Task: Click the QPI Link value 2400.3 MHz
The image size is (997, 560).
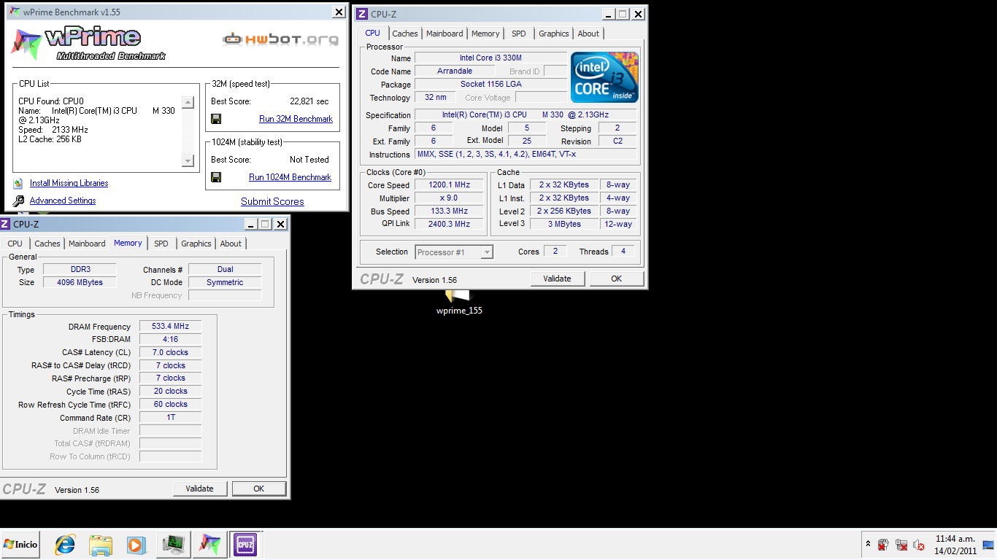Action: 449,225
